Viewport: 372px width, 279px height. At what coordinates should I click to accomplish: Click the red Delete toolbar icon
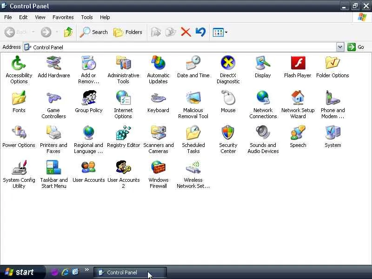186,32
